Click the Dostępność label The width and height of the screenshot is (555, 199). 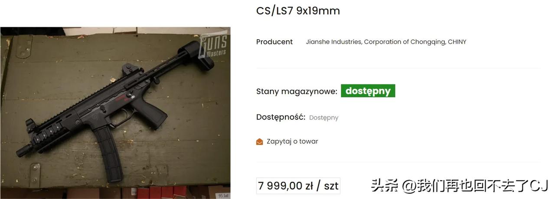pos(281,117)
